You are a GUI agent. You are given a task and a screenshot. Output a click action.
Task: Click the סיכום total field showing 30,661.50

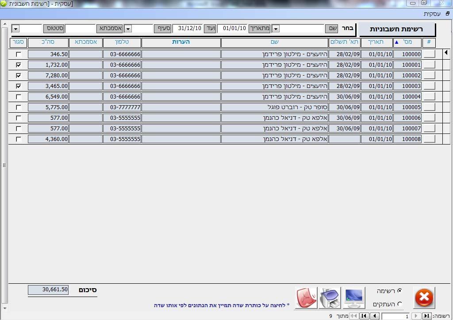pyautogui.click(x=48, y=290)
